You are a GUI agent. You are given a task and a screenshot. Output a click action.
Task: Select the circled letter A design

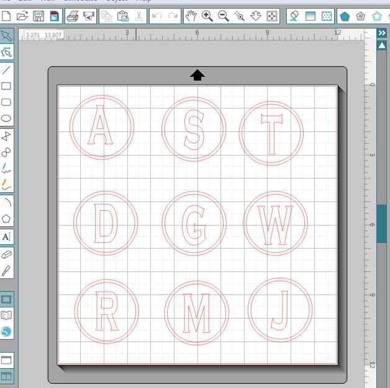[x=102, y=127]
